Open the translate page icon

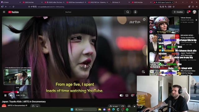[x=166, y=7]
